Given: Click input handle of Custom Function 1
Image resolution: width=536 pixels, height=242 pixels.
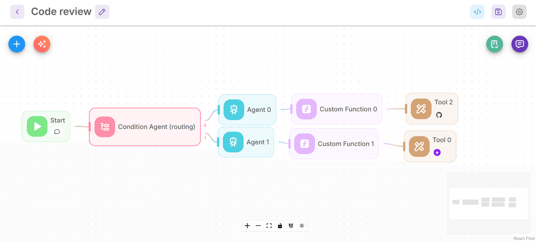Looking at the screenshot, I should pyautogui.click(x=289, y=144).
